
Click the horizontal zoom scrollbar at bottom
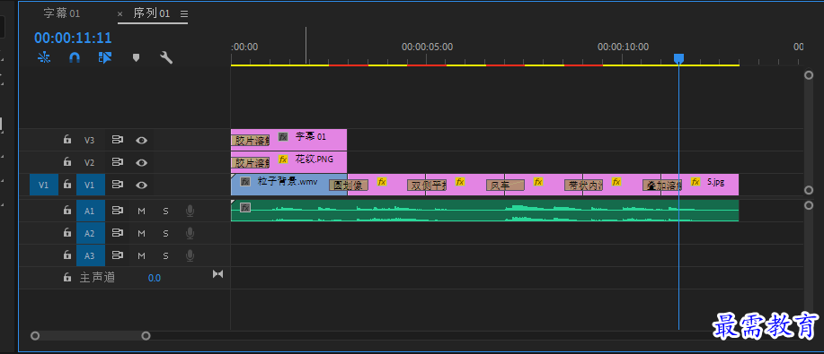tap(91, 336)
